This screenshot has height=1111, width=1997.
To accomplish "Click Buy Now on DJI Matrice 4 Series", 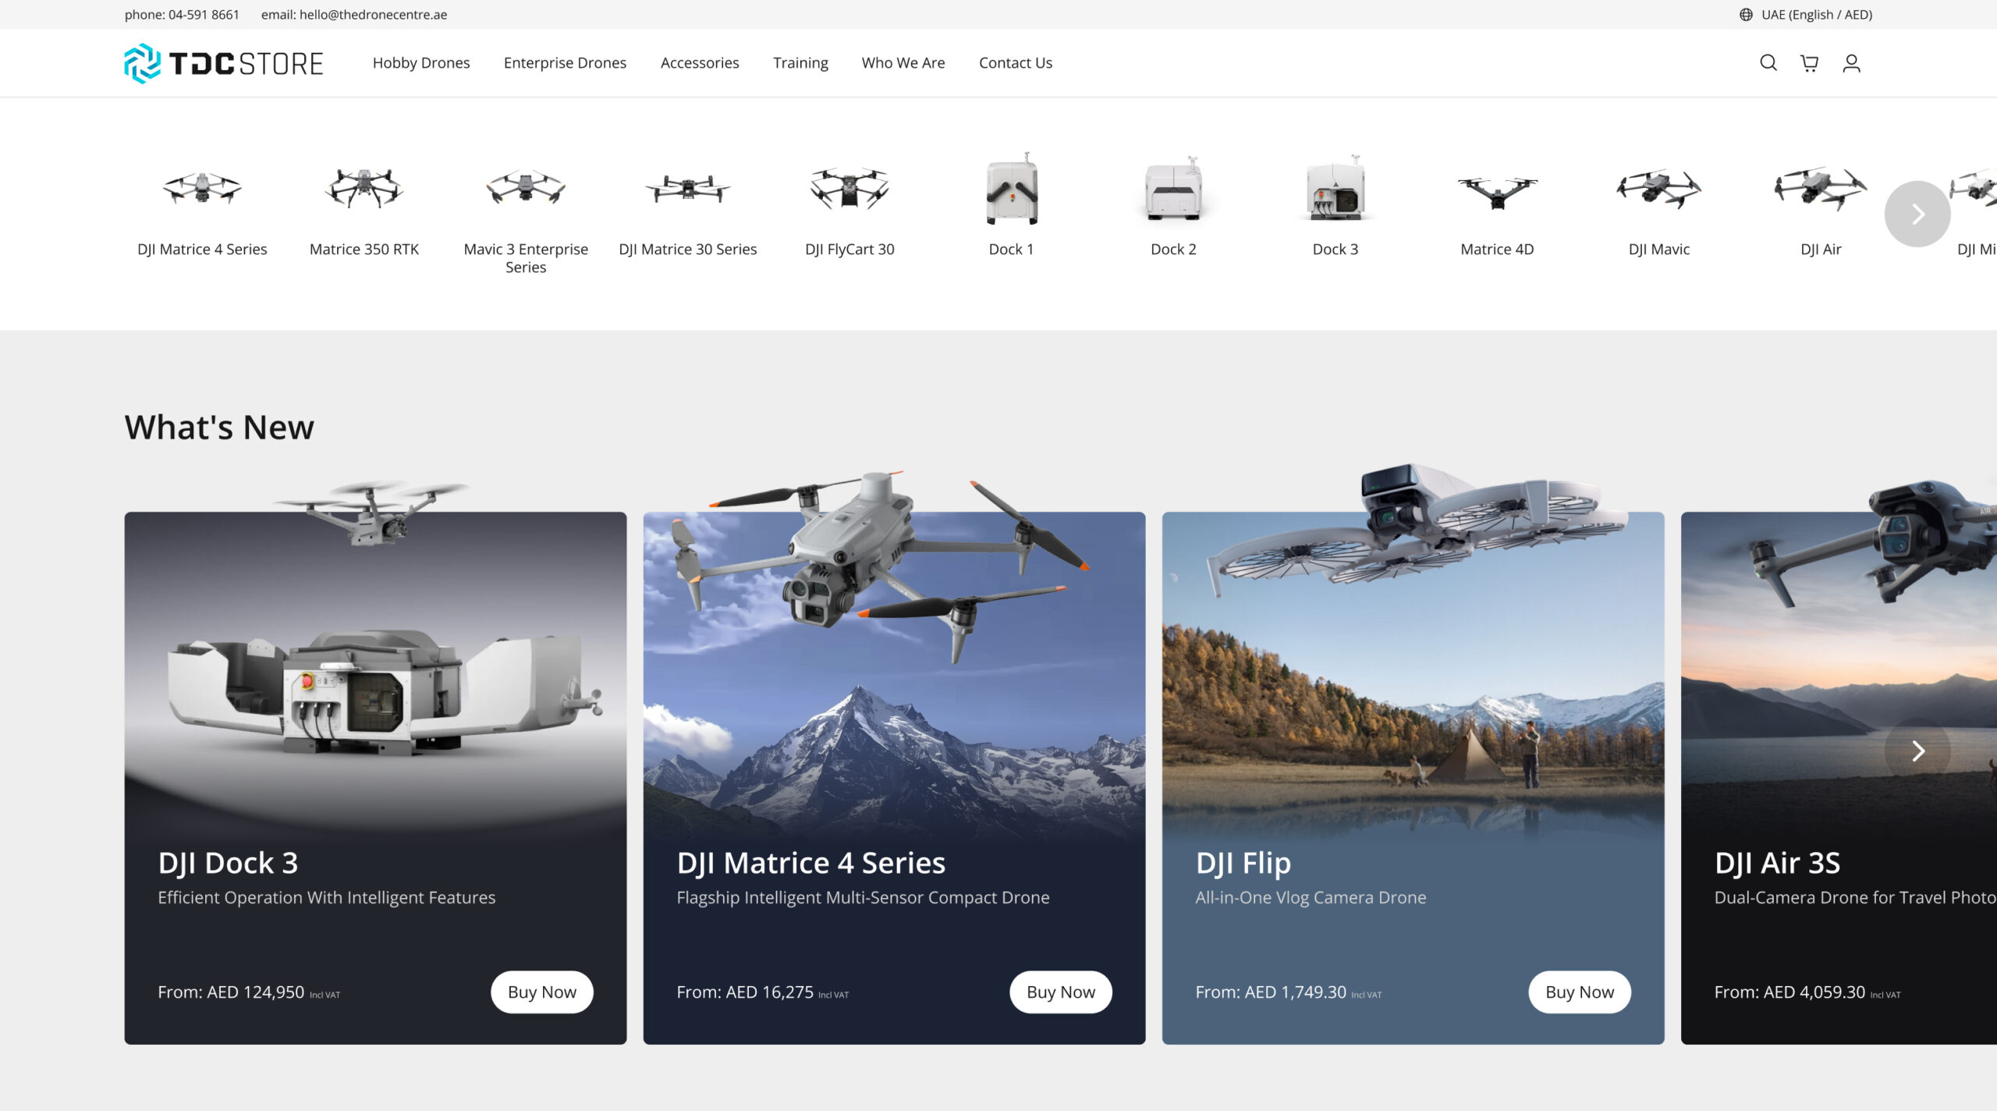I will pos(1061,992).
